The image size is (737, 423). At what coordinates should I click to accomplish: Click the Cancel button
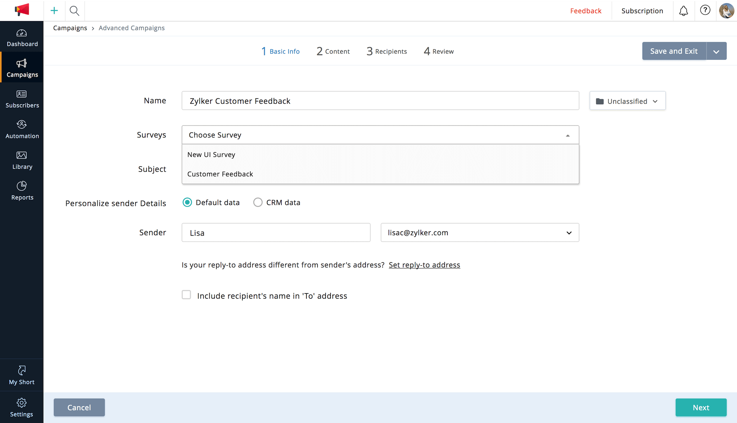click(79, 408)
